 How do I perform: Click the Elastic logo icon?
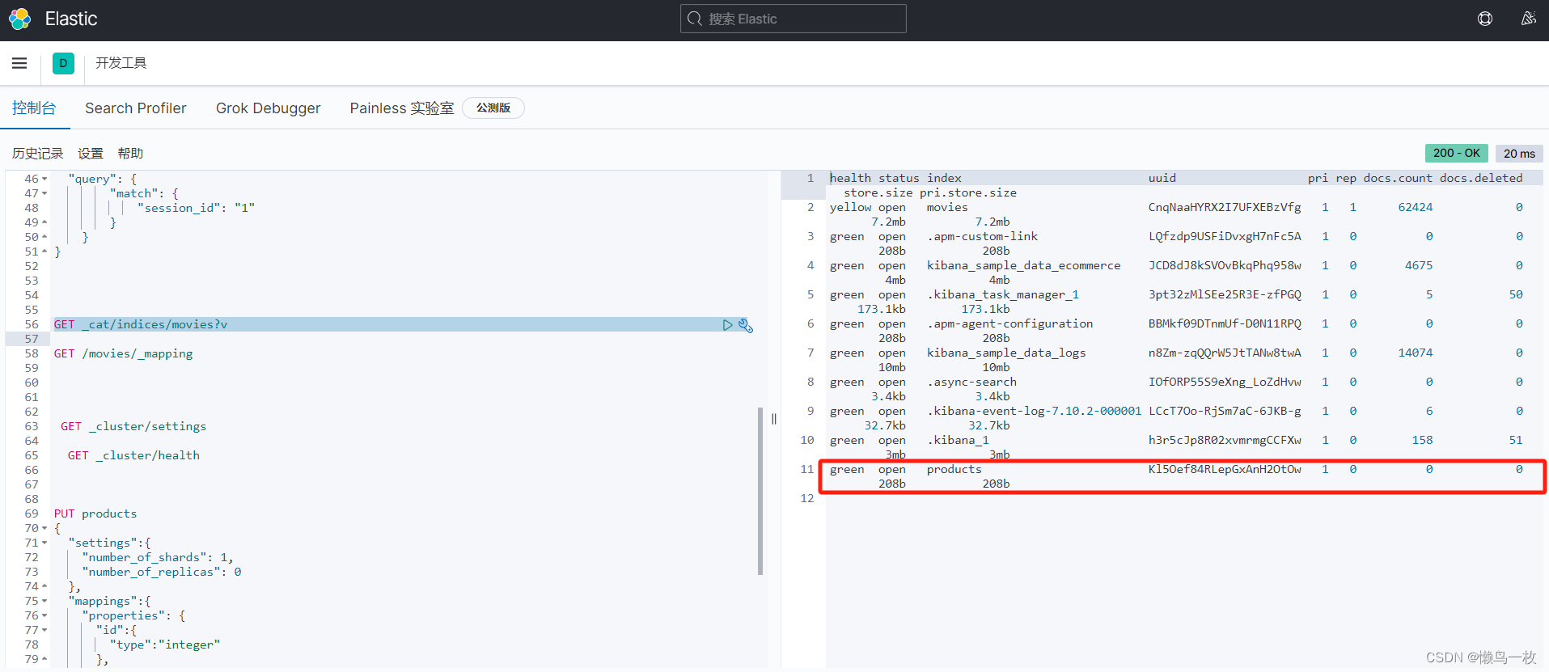click(x=19, y=19)
